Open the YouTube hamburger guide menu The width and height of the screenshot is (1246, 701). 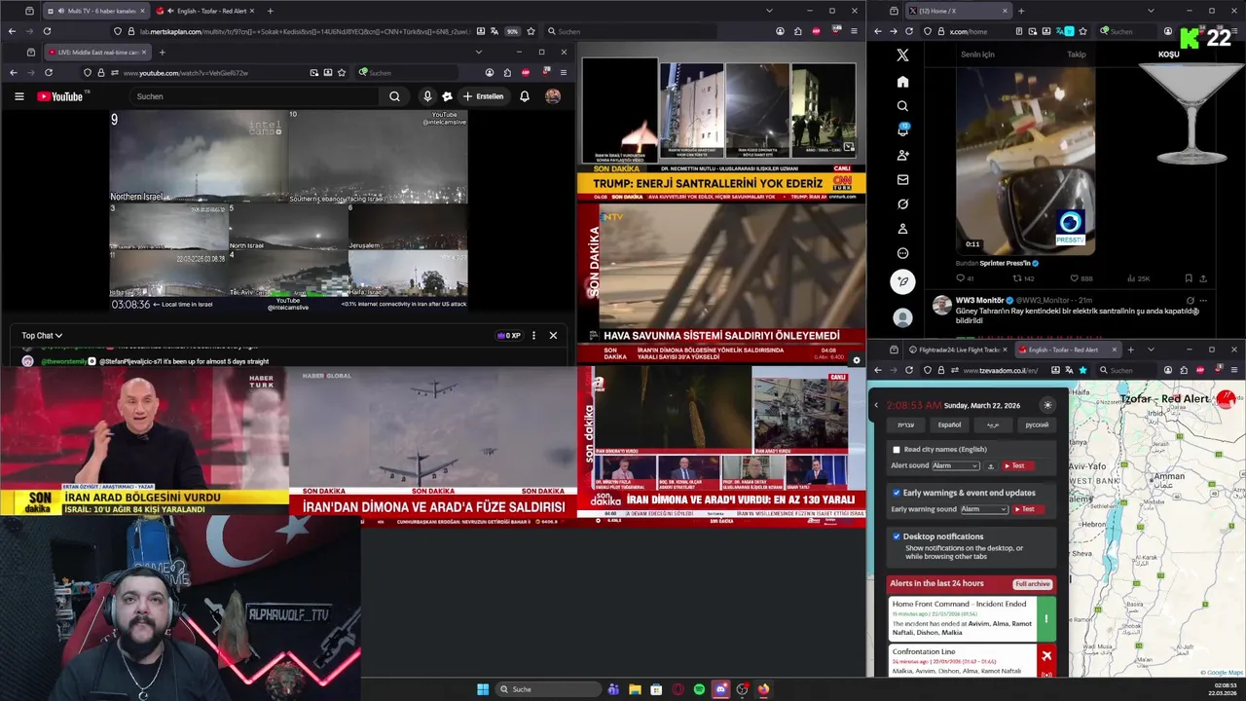[18, 96]
